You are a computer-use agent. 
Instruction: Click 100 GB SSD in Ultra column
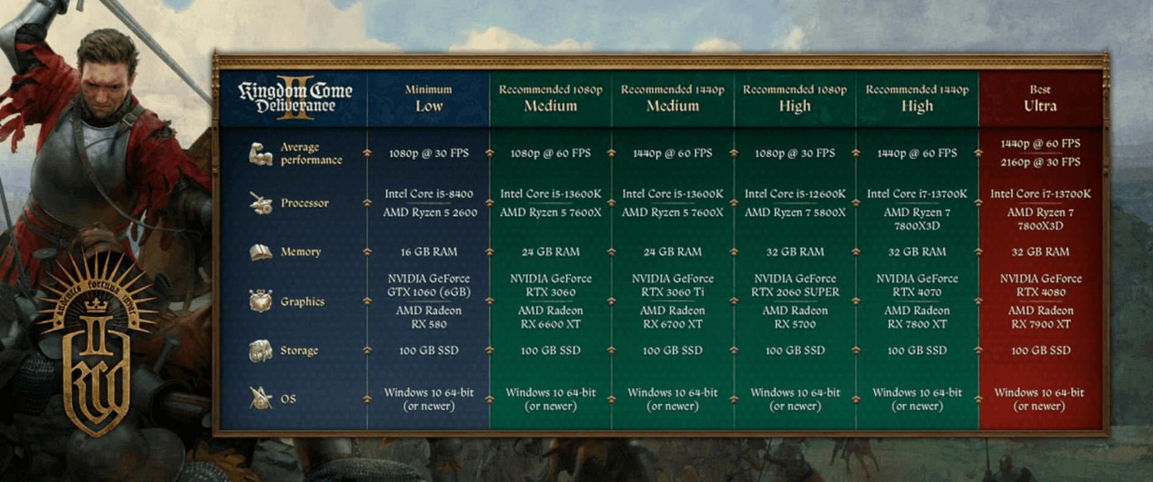point(1041,350)
